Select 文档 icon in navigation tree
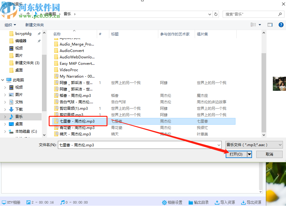 coord(11,102)
